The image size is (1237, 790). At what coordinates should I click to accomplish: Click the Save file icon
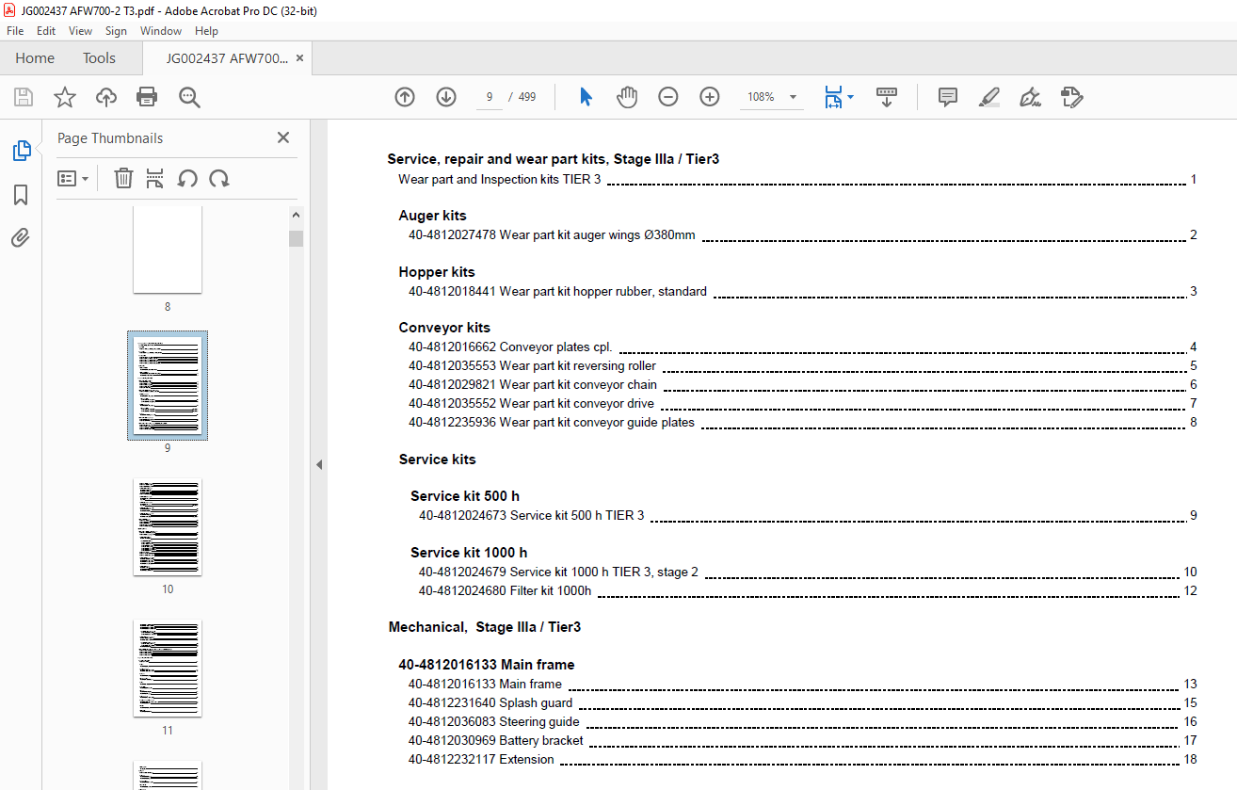pyautogui.click(x=24, y=97)
